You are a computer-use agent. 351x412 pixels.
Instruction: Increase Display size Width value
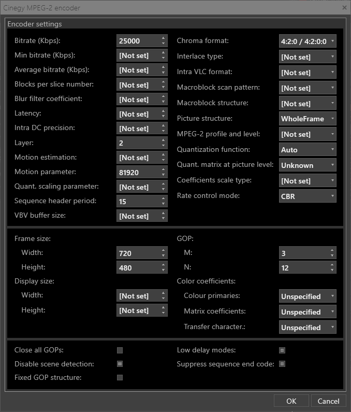click(163, 293)
